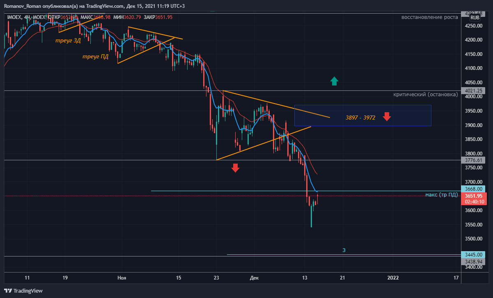Viewport: 493px width, 298px height.
Task: Click 'критический (остановка)' level label
Action: coord(426,94)
